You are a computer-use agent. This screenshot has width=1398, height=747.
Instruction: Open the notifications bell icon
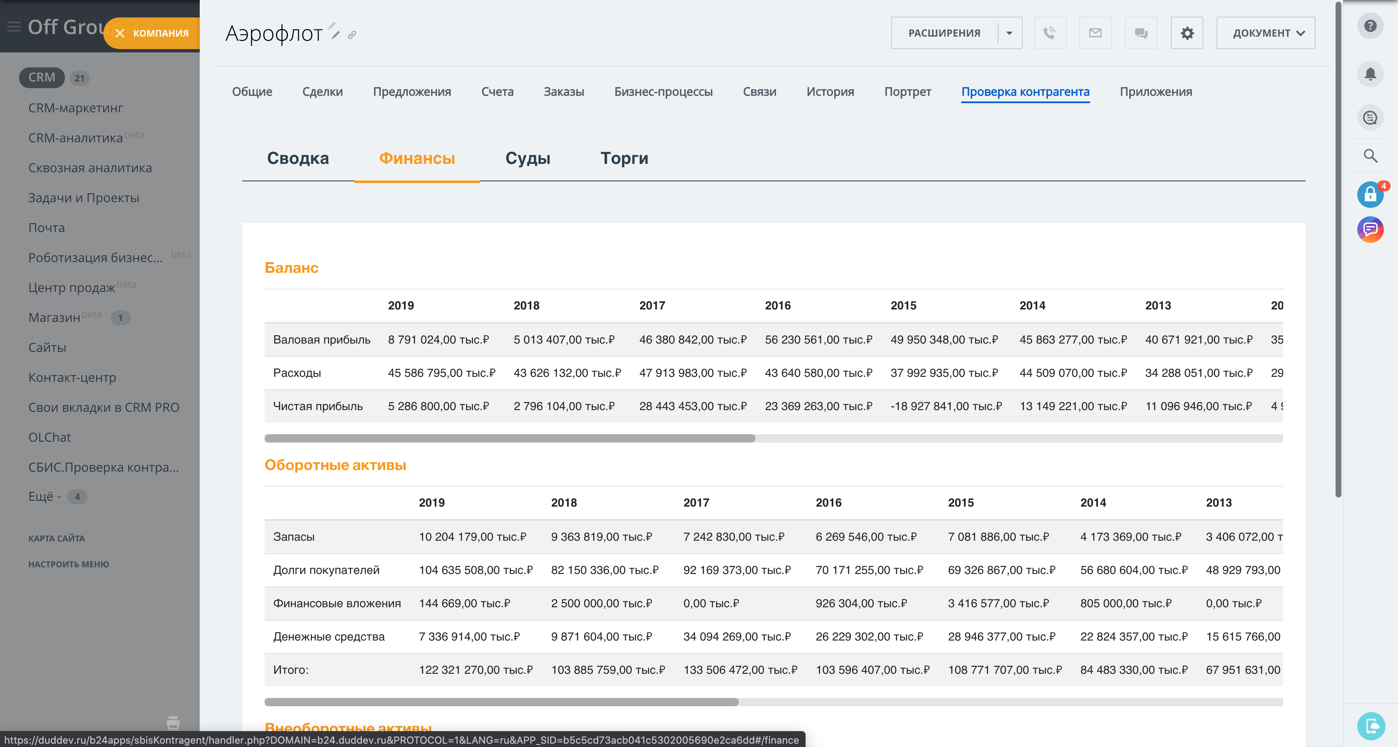tap(1370, 74)
